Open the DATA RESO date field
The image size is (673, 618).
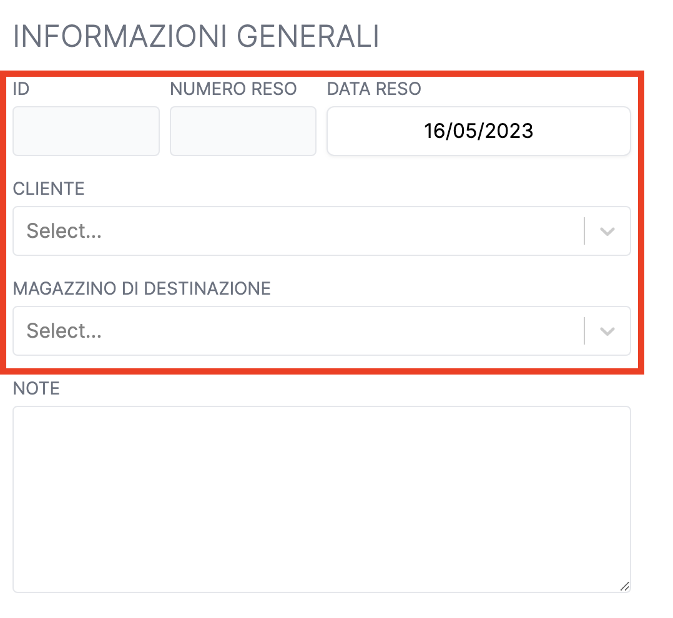click(479, 131)
